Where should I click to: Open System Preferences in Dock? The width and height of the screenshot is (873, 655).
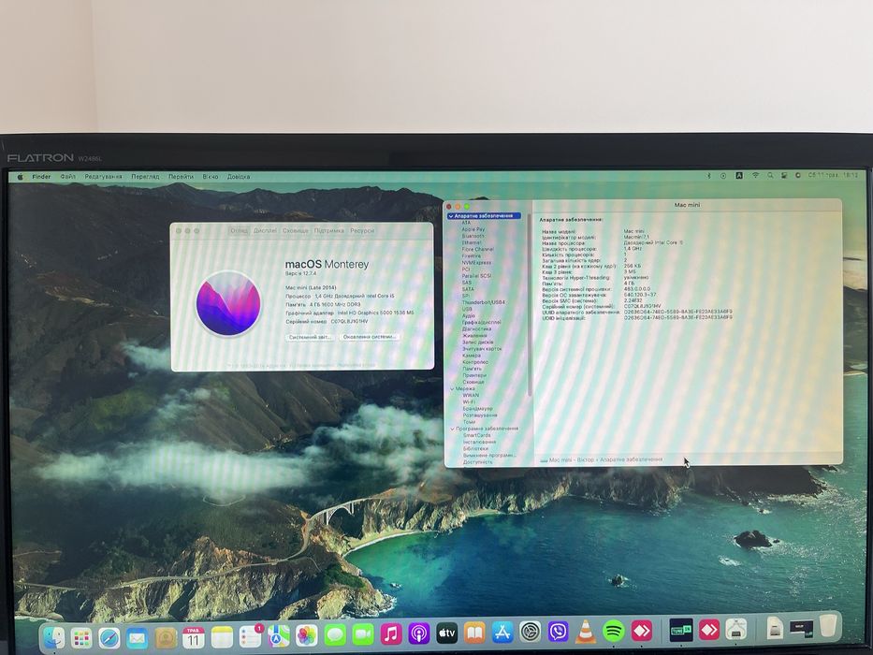click(x=530, y=632)
